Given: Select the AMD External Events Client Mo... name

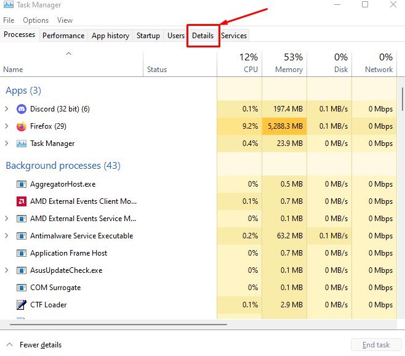Looking at the screenshot, I should 84,201.
